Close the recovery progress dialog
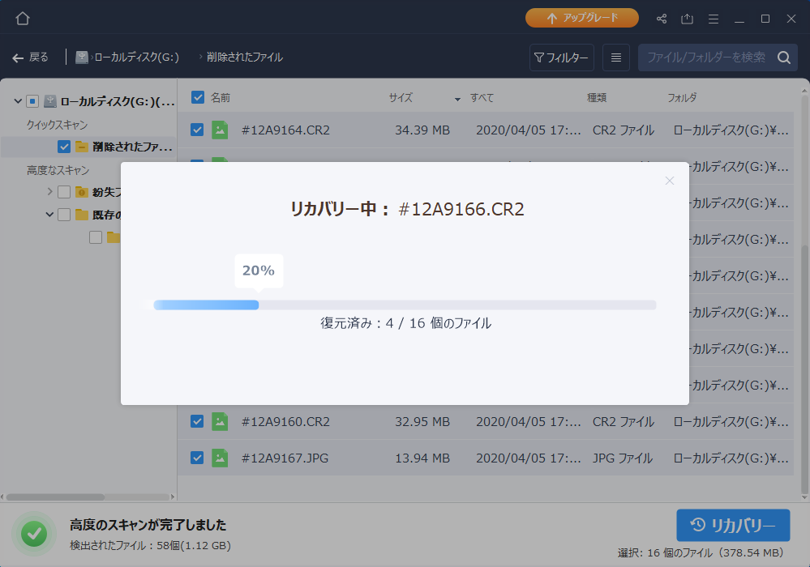This screenshot has height=567, width=810. 669,181
